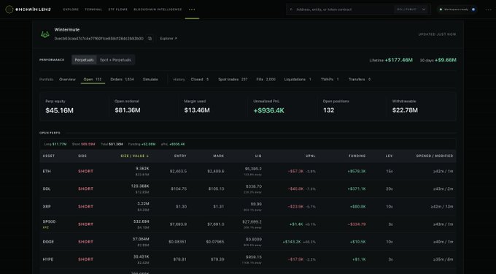
Task: Click the search magnifier icon
Action: [x=291, y=9]
